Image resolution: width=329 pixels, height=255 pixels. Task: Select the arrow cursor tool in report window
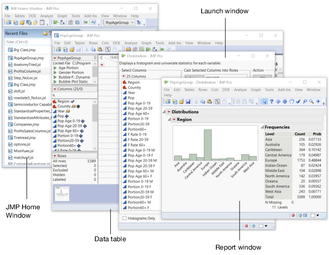click(x=265, y=102)
